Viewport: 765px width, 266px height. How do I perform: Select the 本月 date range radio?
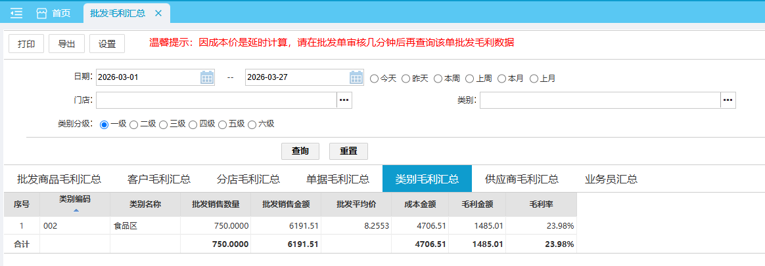click(502, 79)
